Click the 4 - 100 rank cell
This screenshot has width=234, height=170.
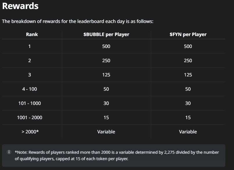tap(30, 89)
